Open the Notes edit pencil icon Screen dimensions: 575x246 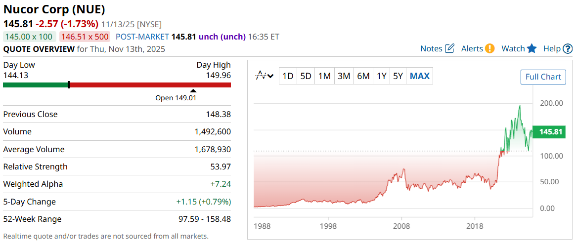[x=449, y=48]
